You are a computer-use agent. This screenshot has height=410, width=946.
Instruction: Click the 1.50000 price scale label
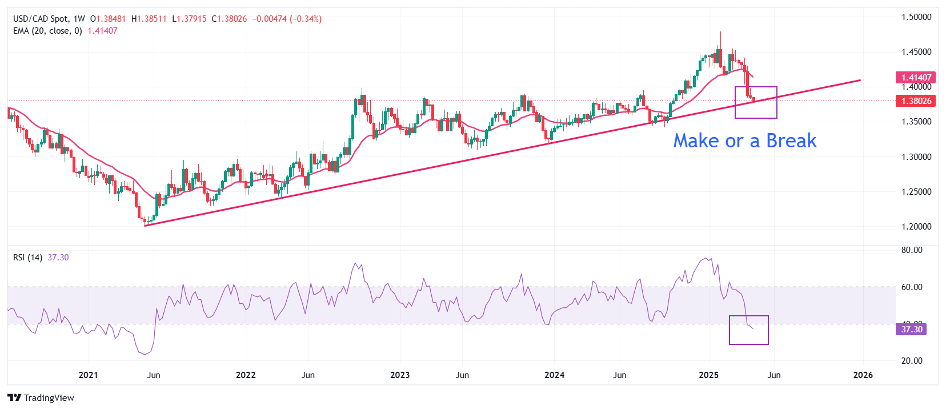pos(916,17)
